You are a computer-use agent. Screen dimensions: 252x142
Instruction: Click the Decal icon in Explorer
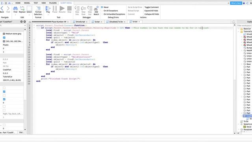point(245,127)
